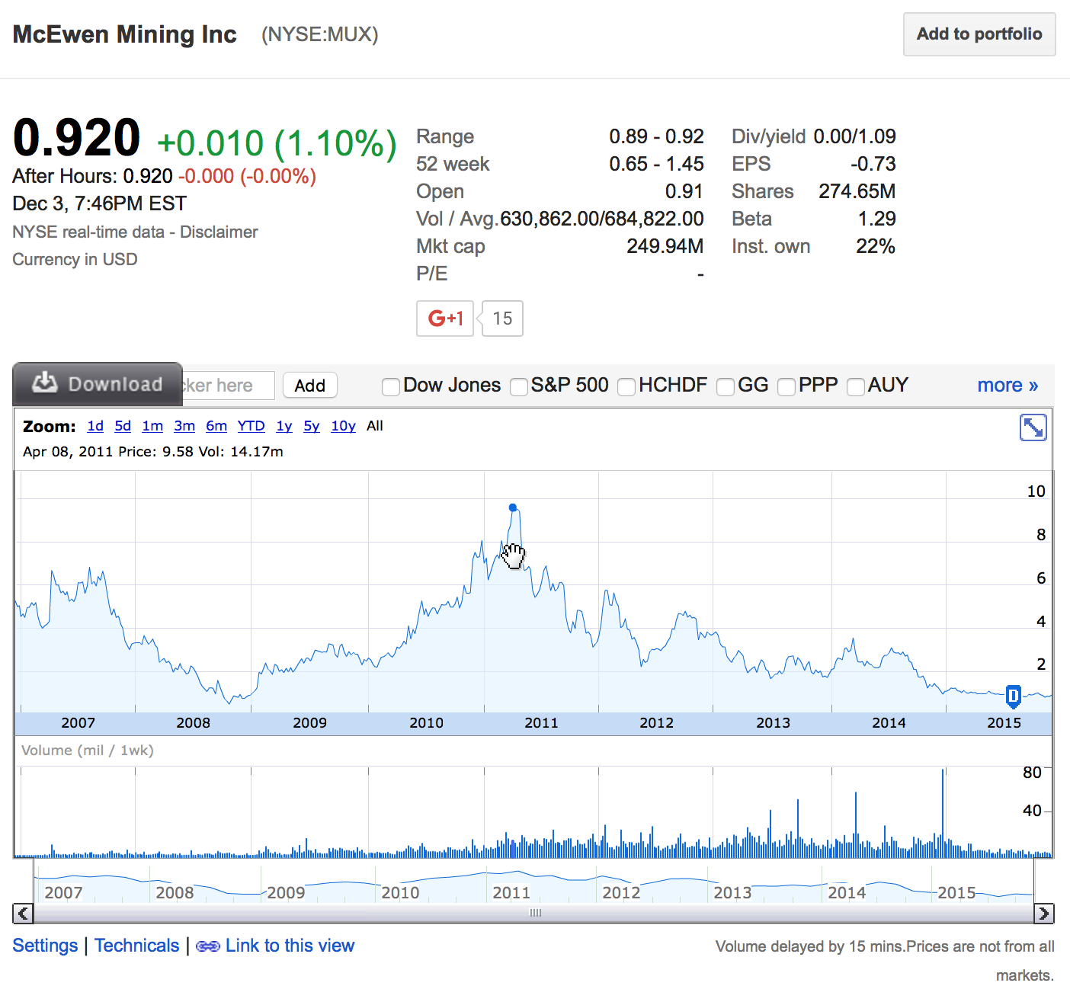Switch to the Technicals view
This screenshot has width=1070, height=986.
point(136,946)
